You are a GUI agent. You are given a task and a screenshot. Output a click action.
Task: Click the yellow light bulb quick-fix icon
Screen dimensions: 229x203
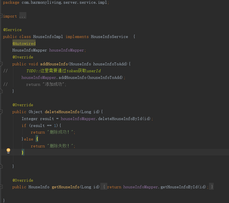coord(8,151)
